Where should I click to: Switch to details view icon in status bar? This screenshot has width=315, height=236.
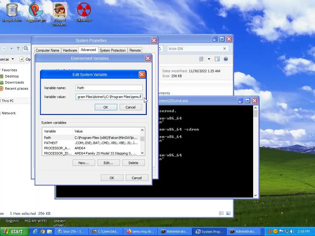tap(221, 213)
